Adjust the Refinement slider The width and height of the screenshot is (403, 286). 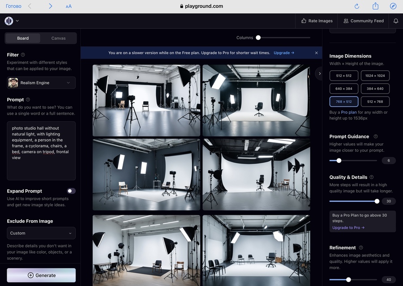click(348, 280)
